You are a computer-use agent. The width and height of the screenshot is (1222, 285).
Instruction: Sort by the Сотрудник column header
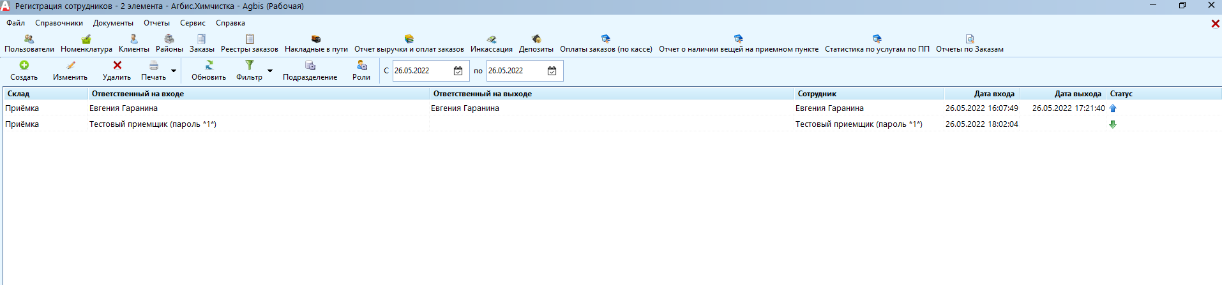(869, 94)
